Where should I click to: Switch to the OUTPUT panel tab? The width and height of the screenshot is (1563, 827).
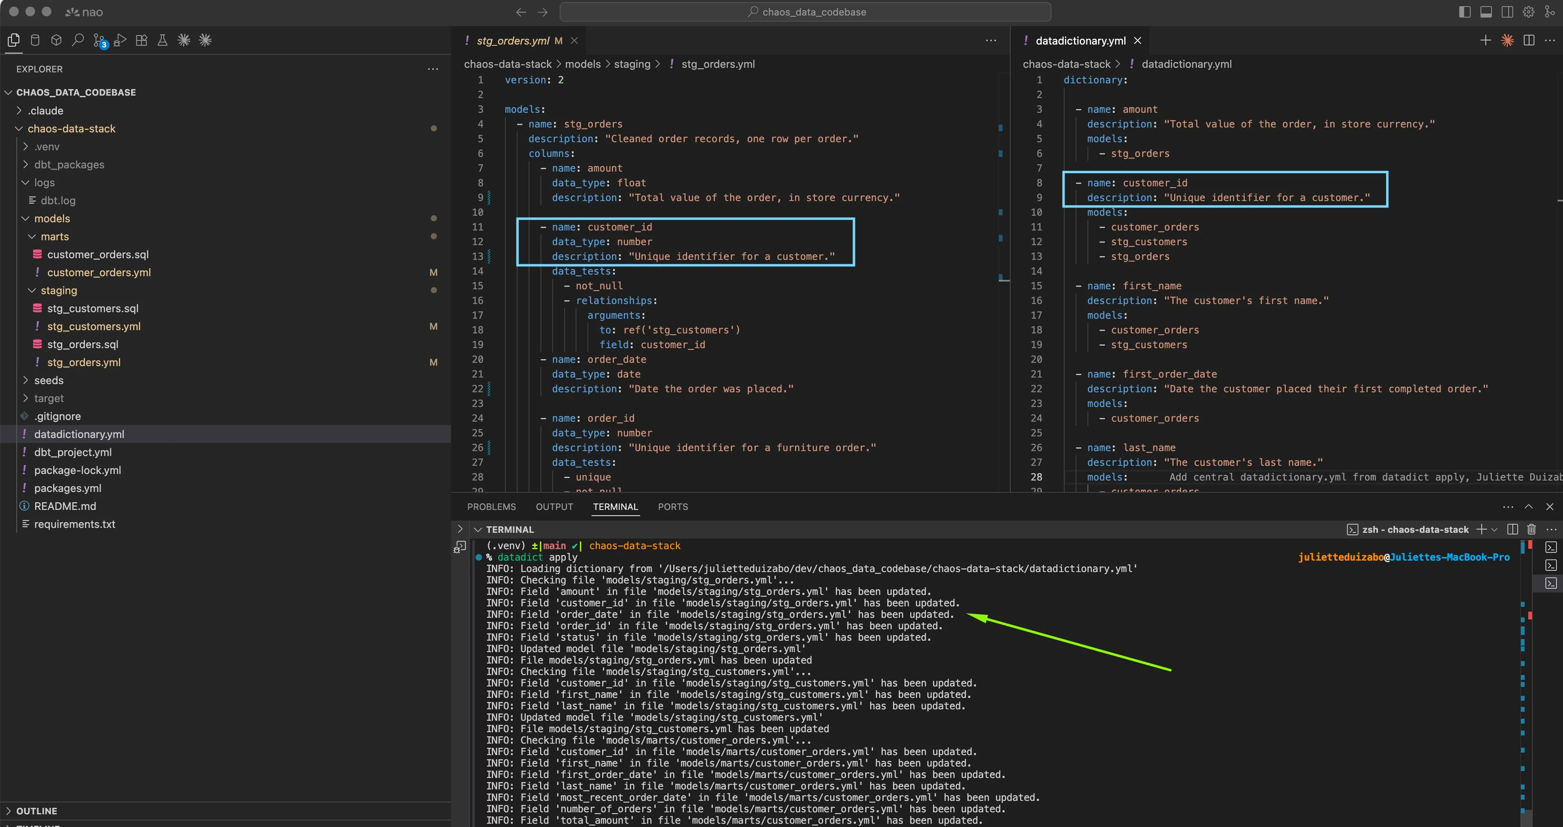554,507
